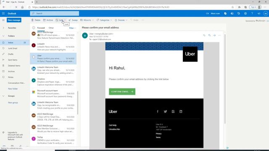Sweep messages from this sender
The width and height of the screenshot is (269, 151).
click(73, 20)
